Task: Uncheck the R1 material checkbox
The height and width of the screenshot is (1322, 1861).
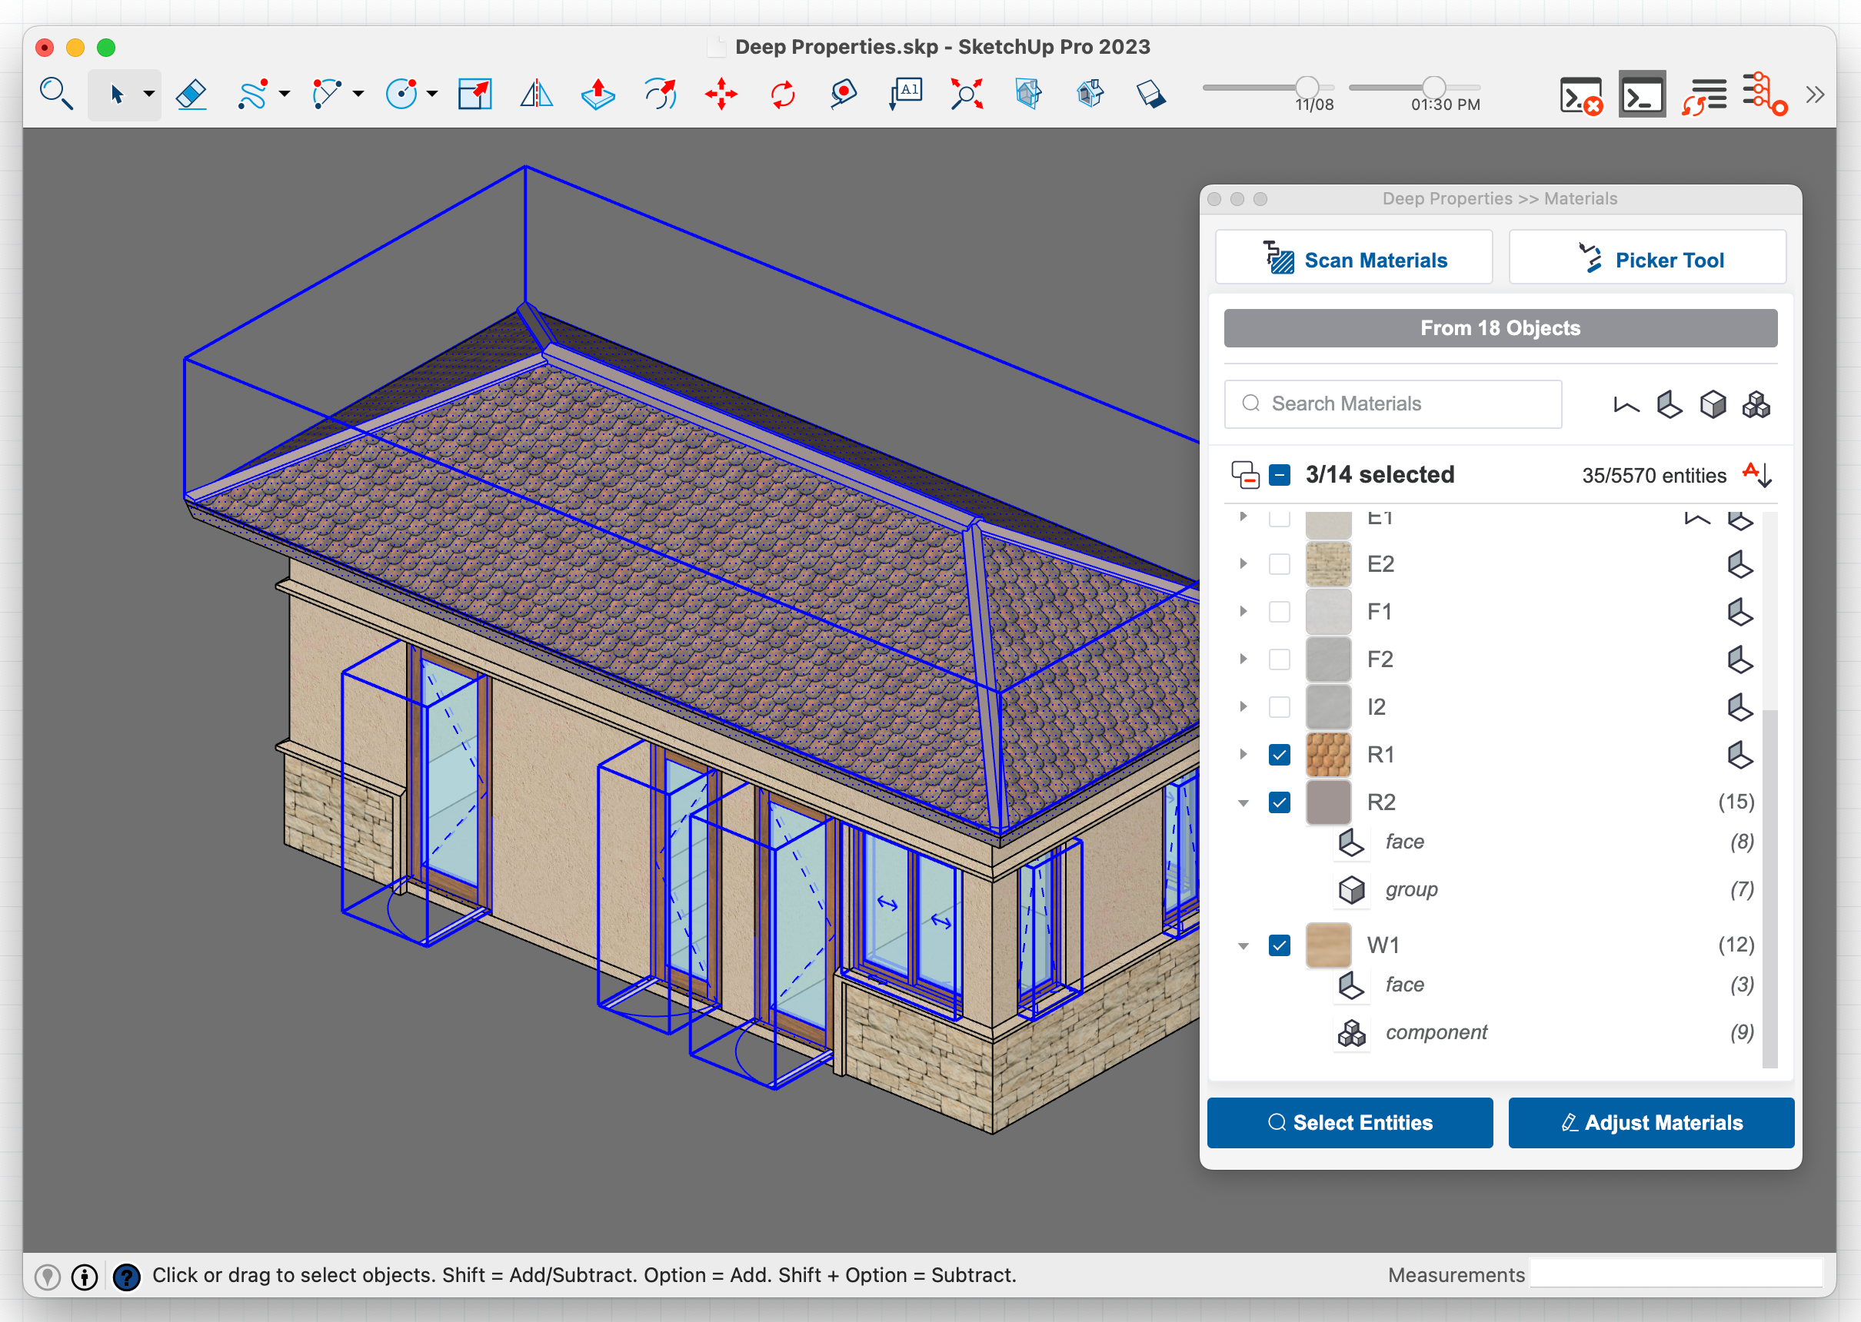Action: [1279, 755]
